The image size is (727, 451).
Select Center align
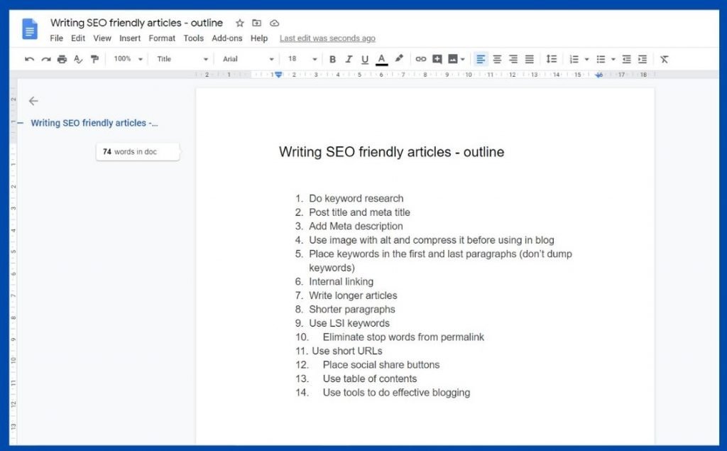point(497,60)
